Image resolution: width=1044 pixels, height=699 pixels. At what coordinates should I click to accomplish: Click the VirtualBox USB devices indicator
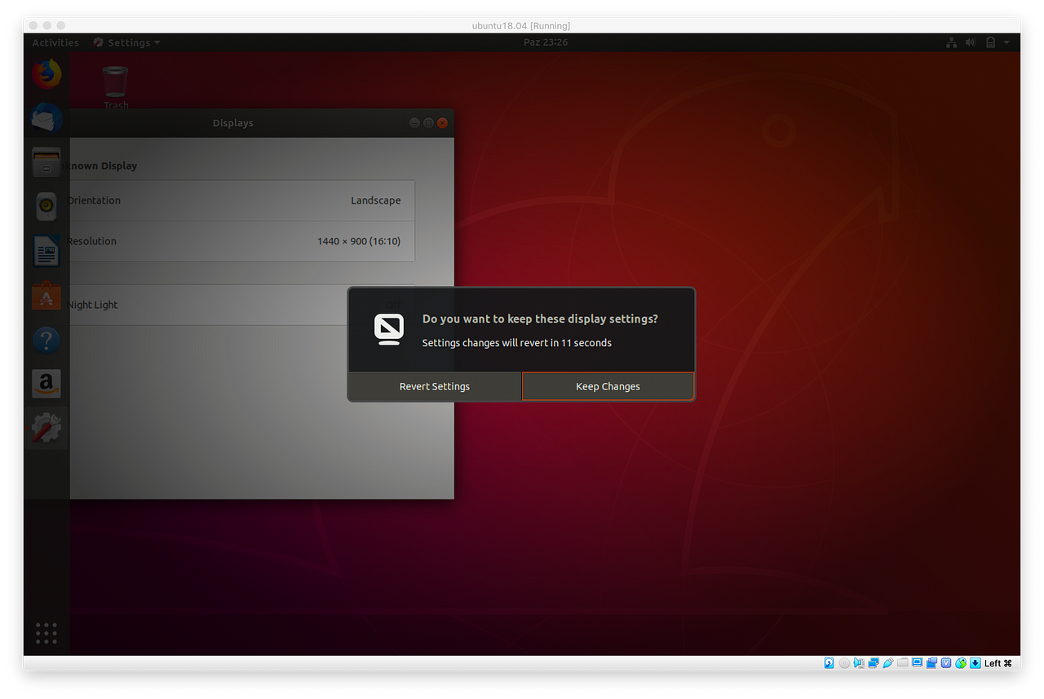[888, 663]
